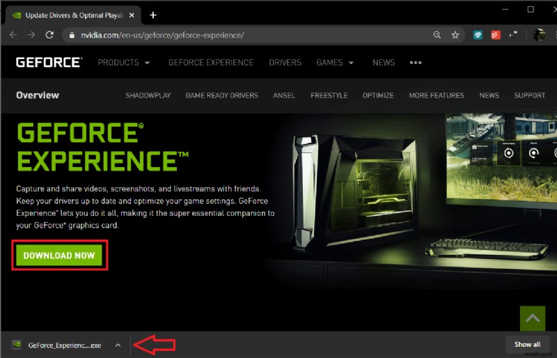Click the browser forward arrow
Screen dimensions: 557x358
click(31, 35)
